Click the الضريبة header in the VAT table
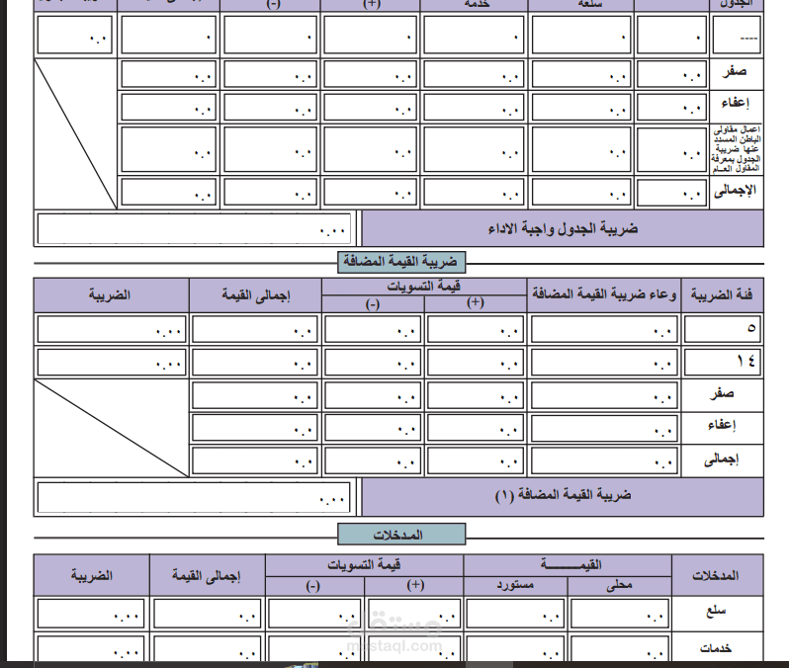The width and height of the screenshot is (789, 668). click(x=111, y=294)
